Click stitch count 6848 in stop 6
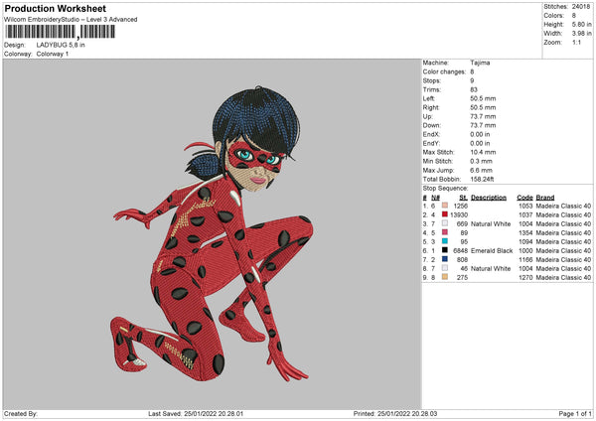This screenshot has height=421, width=596. click(461, 251)
